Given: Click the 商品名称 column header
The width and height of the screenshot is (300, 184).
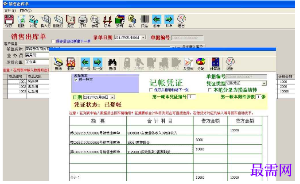Looking at the screenshot, I should click(x=38, y=77).
